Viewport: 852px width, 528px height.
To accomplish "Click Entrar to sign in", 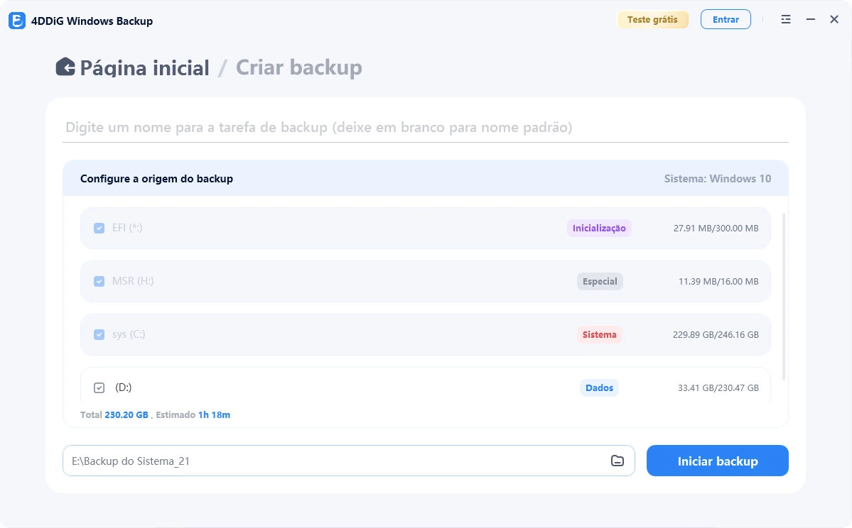I will 726,19.
